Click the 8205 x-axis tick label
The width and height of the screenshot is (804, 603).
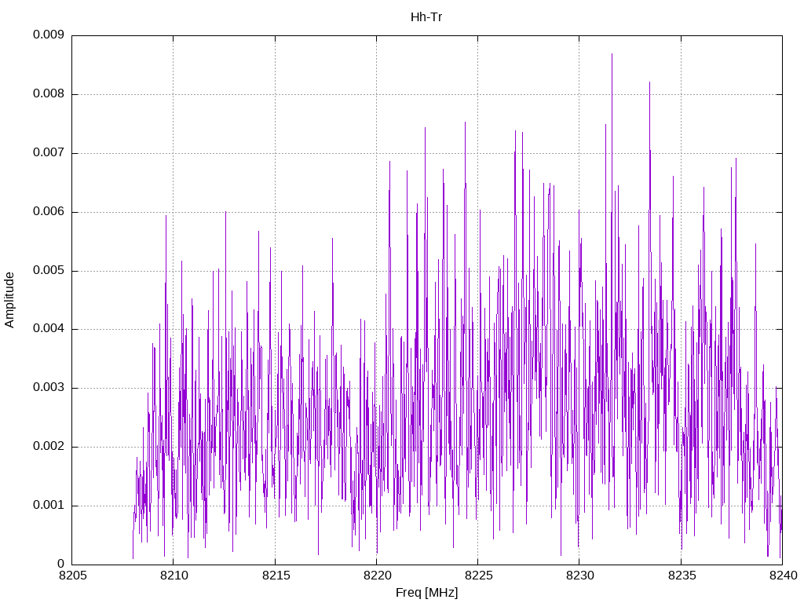[73, 576]
